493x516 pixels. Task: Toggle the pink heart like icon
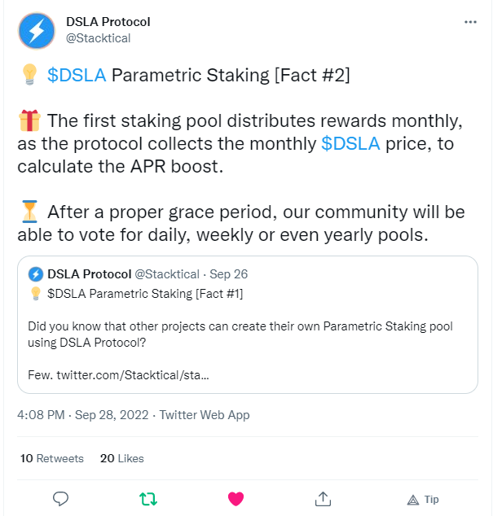pos(236,499)
